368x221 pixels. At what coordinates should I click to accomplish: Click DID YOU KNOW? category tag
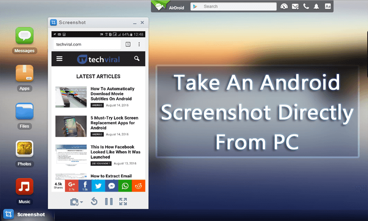pyautogui.click(x=101, y=163)
